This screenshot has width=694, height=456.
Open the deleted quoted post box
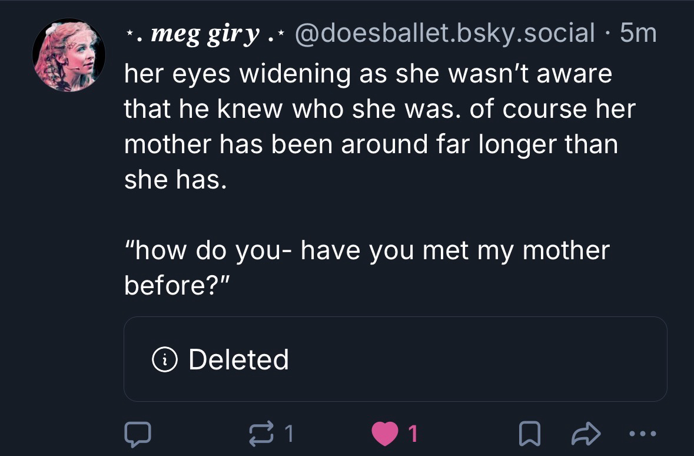click(395, 359)
